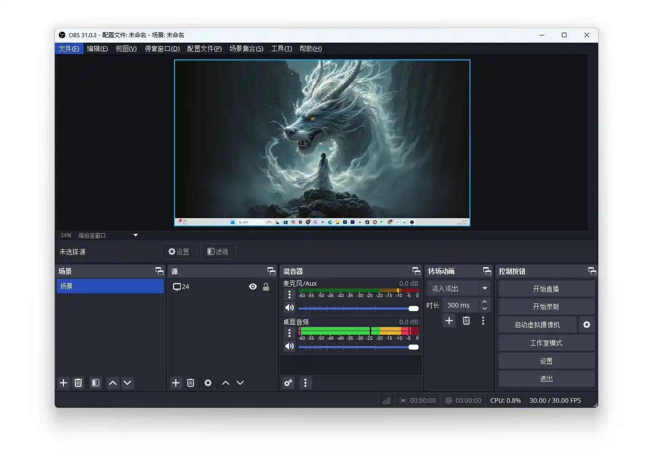Viewport: 653px width, 449px height.
Task: Open 编辑(E) menu
Action: tap(97, 49)
